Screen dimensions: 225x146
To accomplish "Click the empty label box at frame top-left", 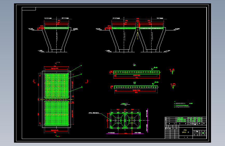I will (29, 9).
